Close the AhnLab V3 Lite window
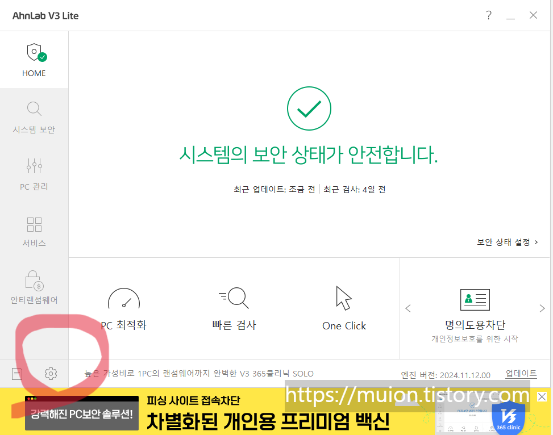Screen dimensions: 553x435 (x=533, y=15)
